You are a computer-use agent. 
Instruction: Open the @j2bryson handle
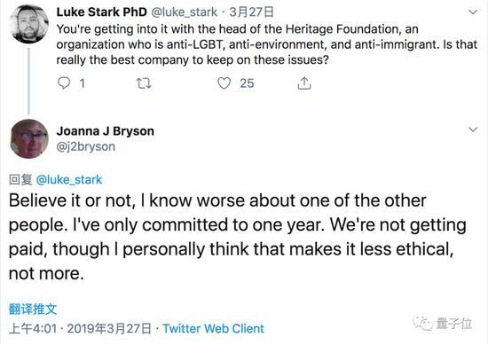pyautogui.click(x=85, y=146)
